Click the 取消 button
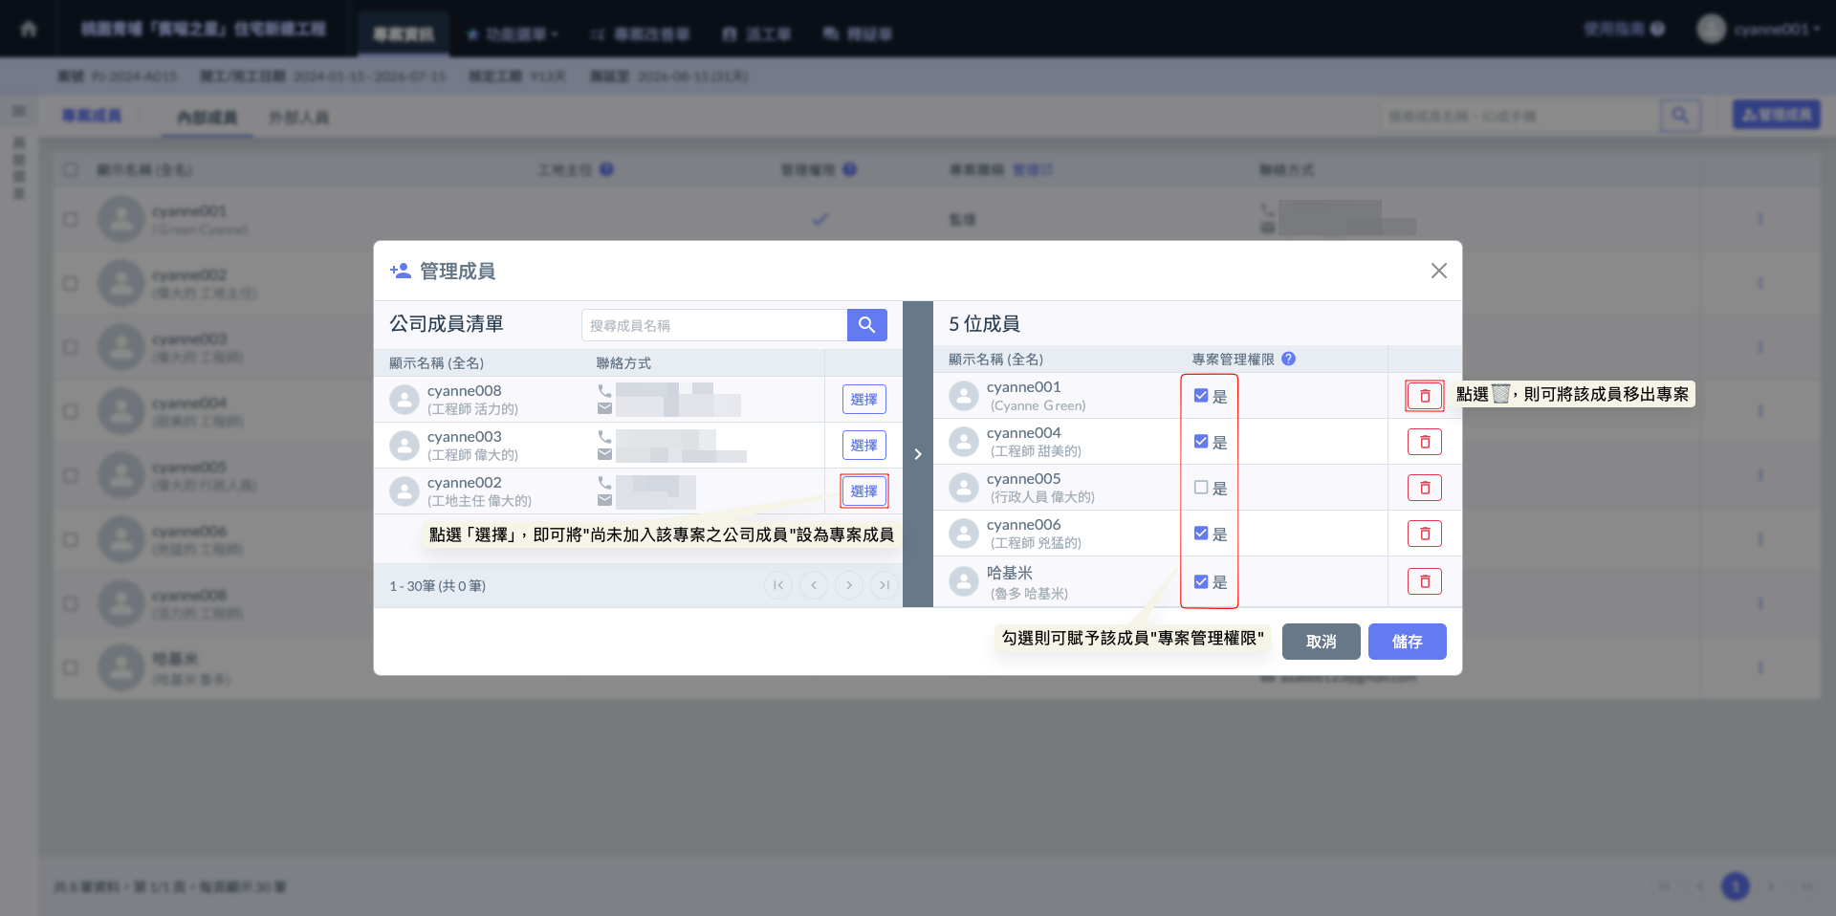Screen dimensions: 1836x916 coord(1321,642)
